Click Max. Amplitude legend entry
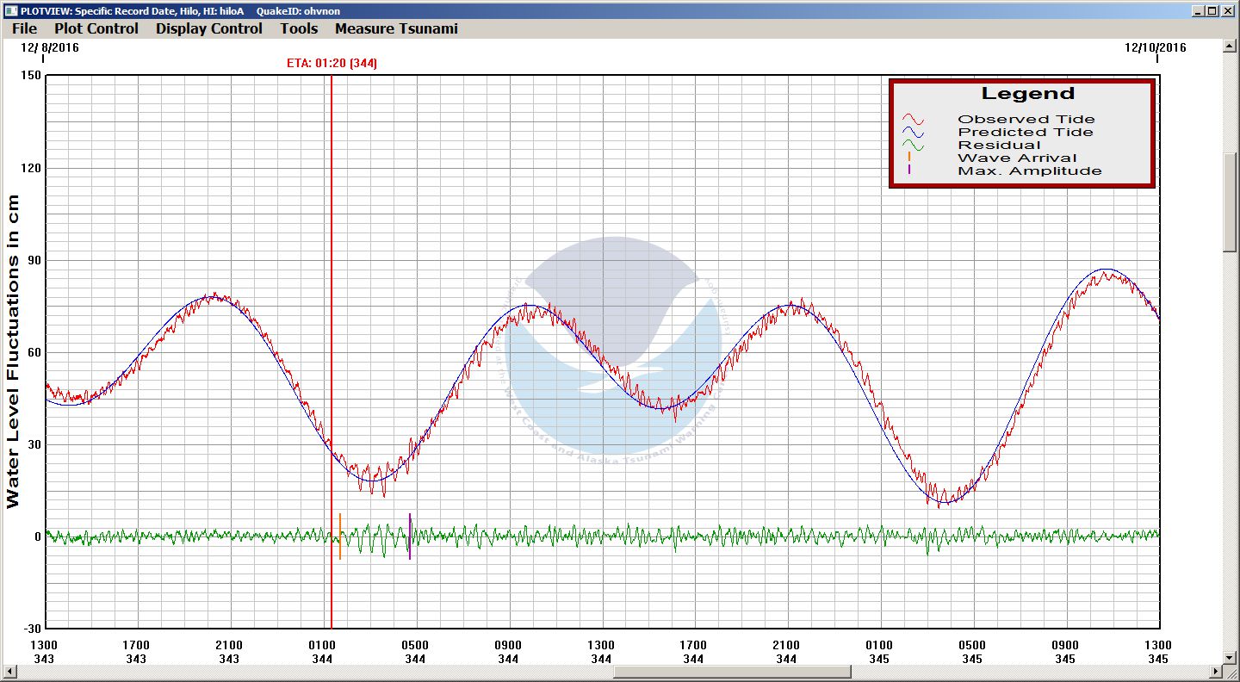The image size is (1240, 682). pyautogui.click(x=1030, y=171)
